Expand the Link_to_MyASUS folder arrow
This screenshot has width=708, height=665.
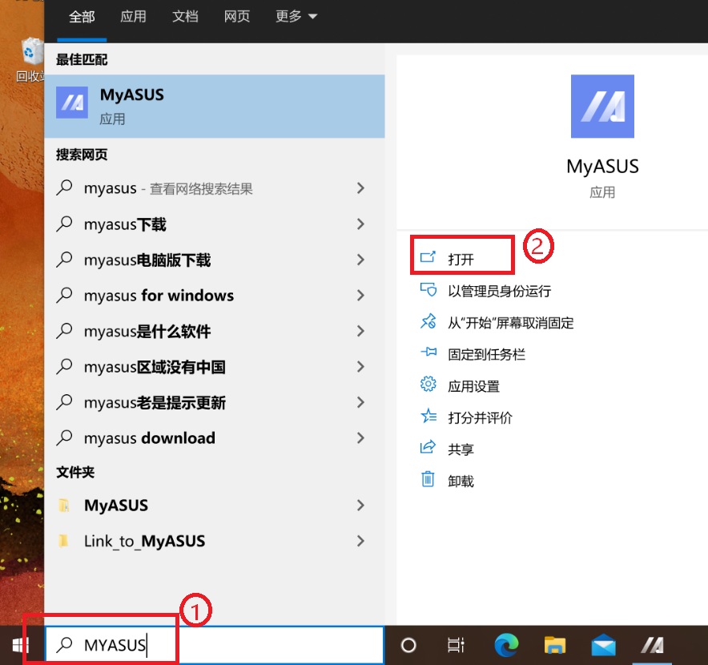(360, 541)
